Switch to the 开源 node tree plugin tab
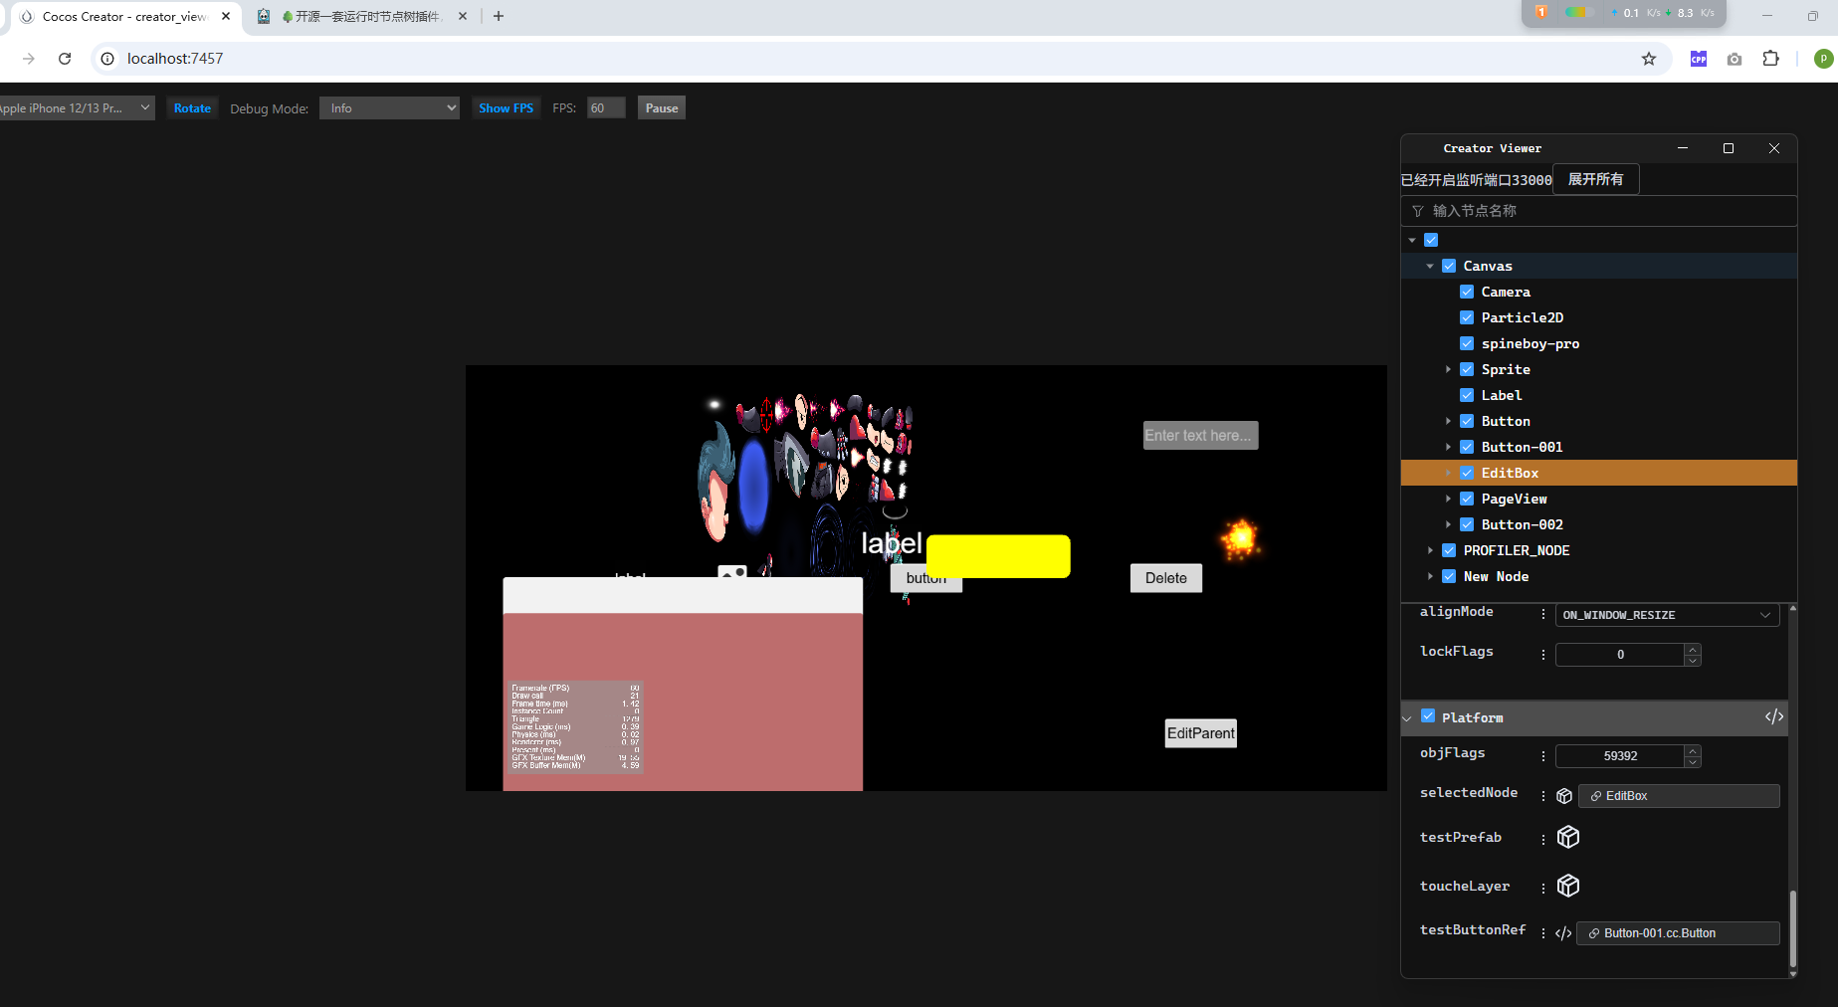The height and width of the screenshot is (1007, 1838). [361, 17]
